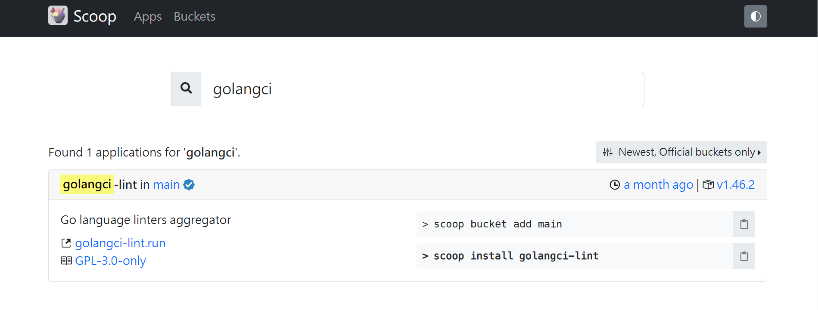Click the caret arrow on the sort filter
This screenshot has width=818, height=310.
click(x=759, y=153)
